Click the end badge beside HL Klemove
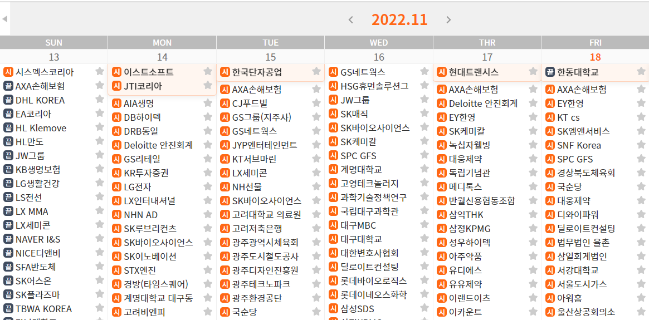649x320 pixels. [x=8, y=128]
